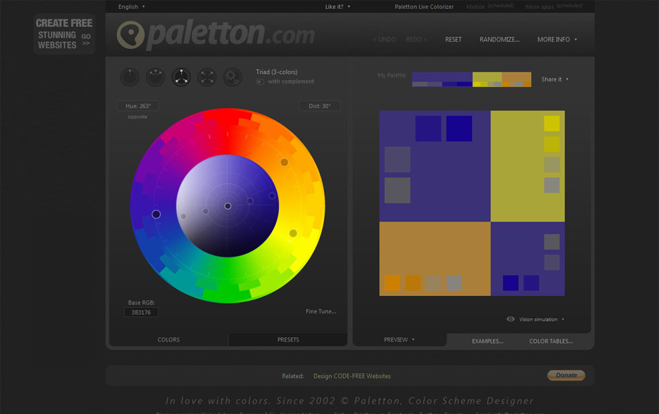This screenshot has width=659, height=414.
Task: Click the UNDO button
Action: pos(385,39)
